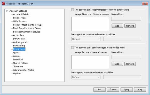Enable can't send messages to outside world
Screen dimensions: 150x95
tap(73, 47)
